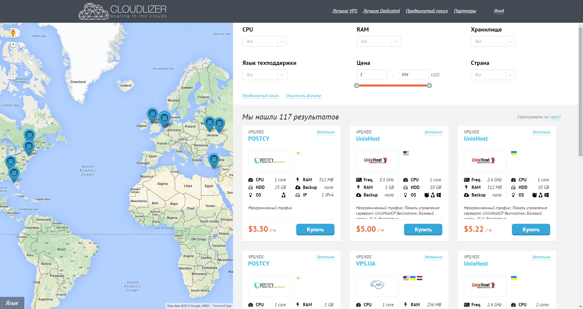The width and height of the screenshot is (583, 309).
Task: Click the Cyprus flag in first POSTCY card
Action: tap(299, 153)
